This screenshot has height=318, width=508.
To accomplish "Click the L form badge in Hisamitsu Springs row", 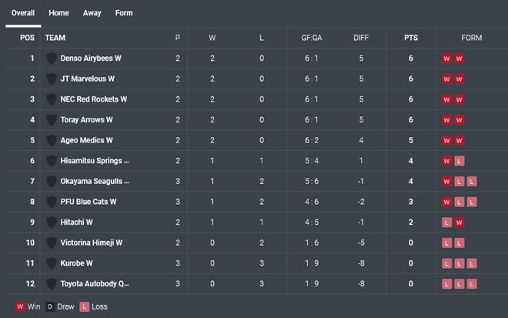I will pos(459,161).
